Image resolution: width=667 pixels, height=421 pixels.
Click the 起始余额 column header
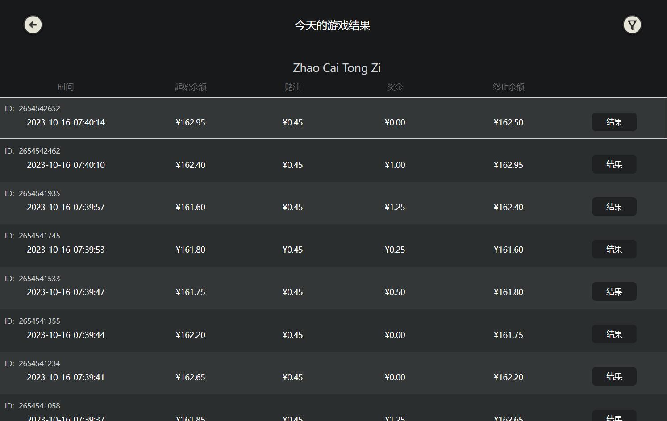click(x=191, y=87)
